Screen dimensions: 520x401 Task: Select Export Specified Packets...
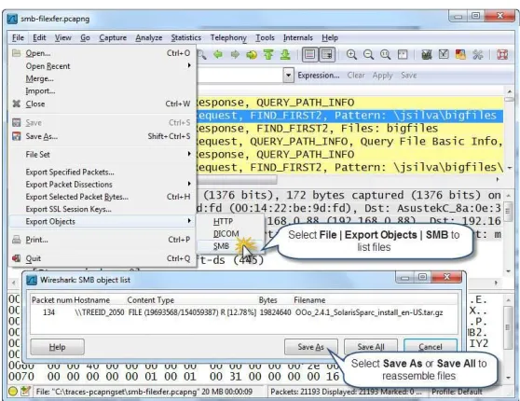coord(102,172)
